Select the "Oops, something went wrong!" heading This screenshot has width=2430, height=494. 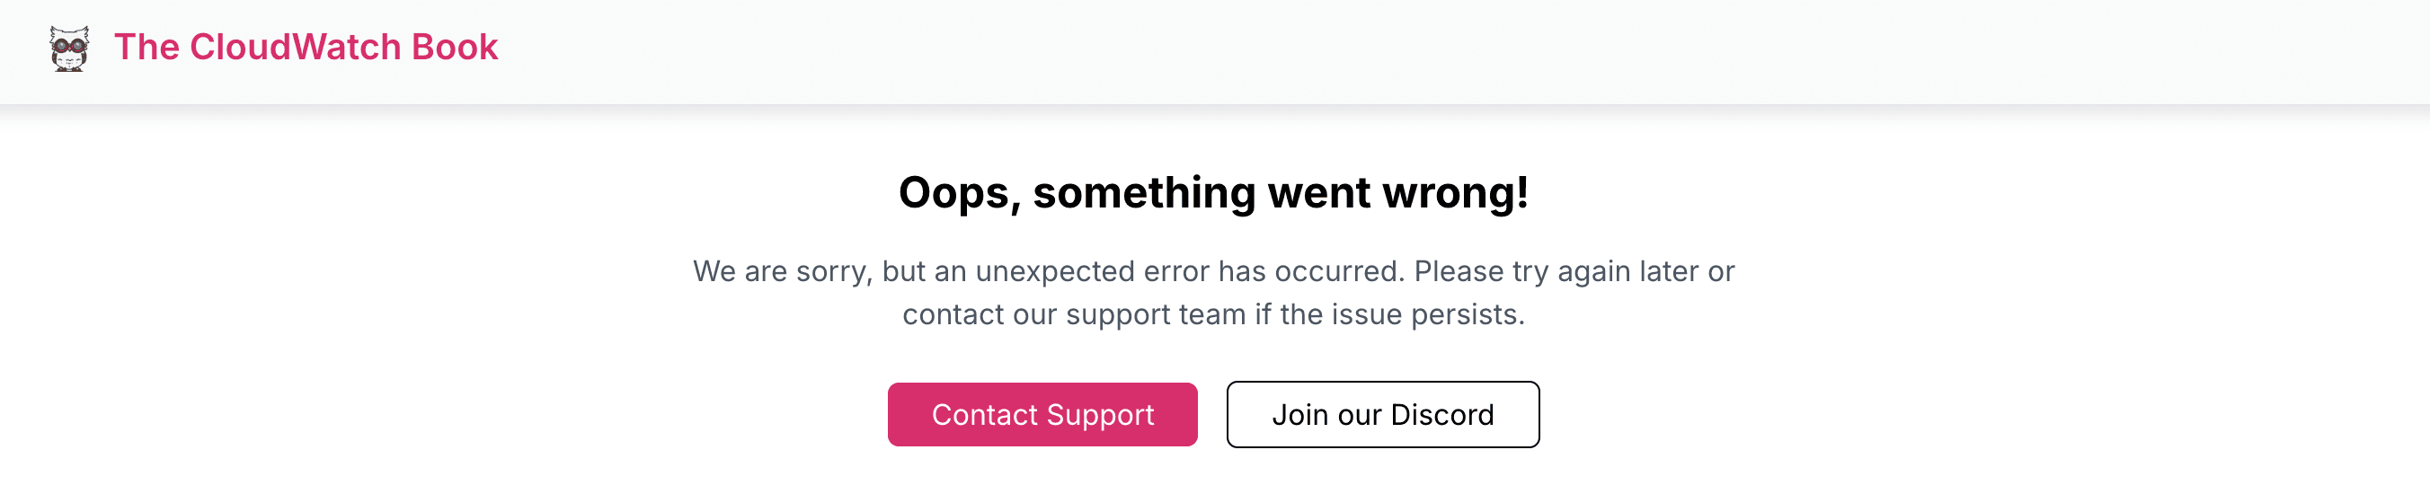tap(1213, 193)
